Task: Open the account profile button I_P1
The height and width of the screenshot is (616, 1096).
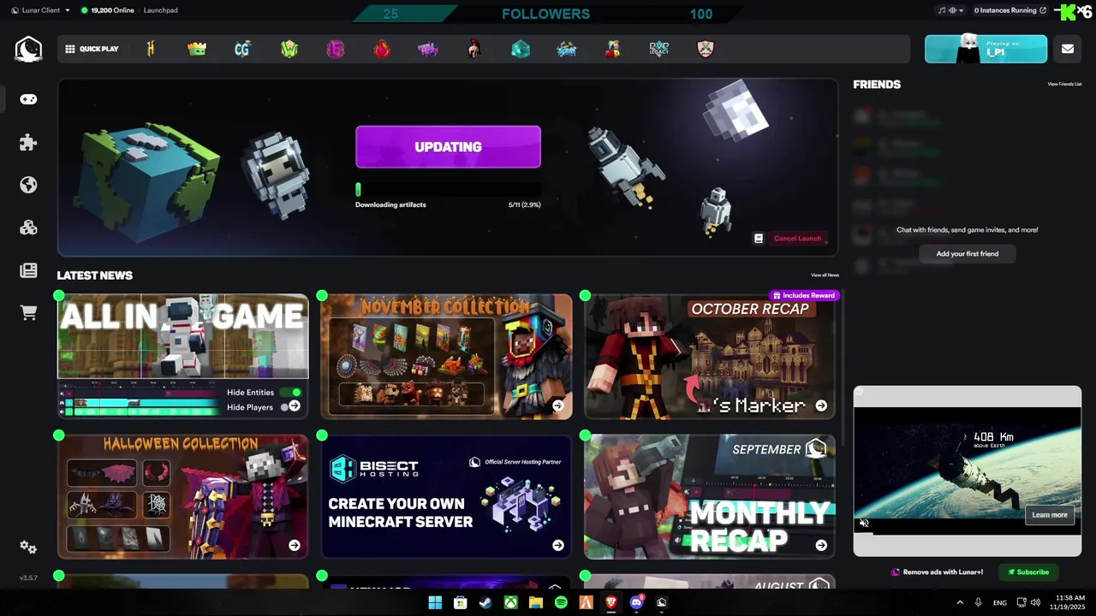Action: [x=986, y=49]
